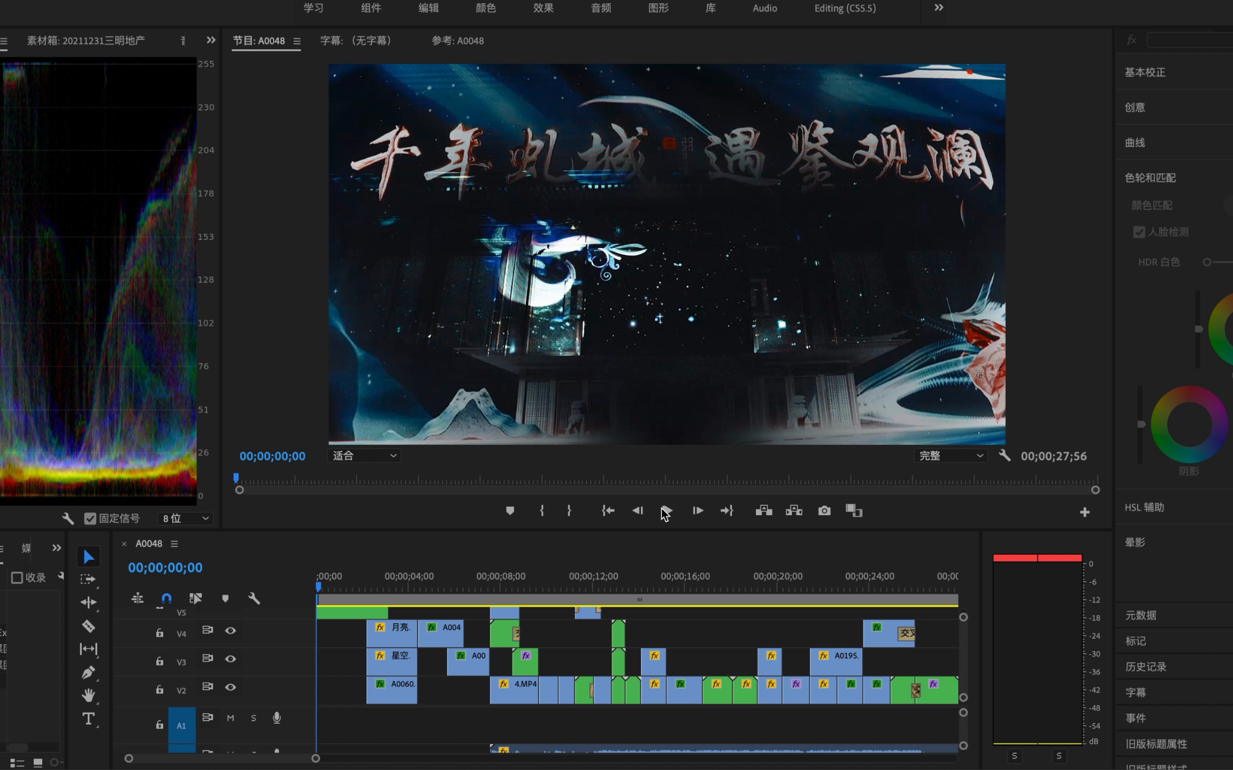Play the program monitor sequence
Viewport: 1233px width, 770px height.
coord(666,510)
